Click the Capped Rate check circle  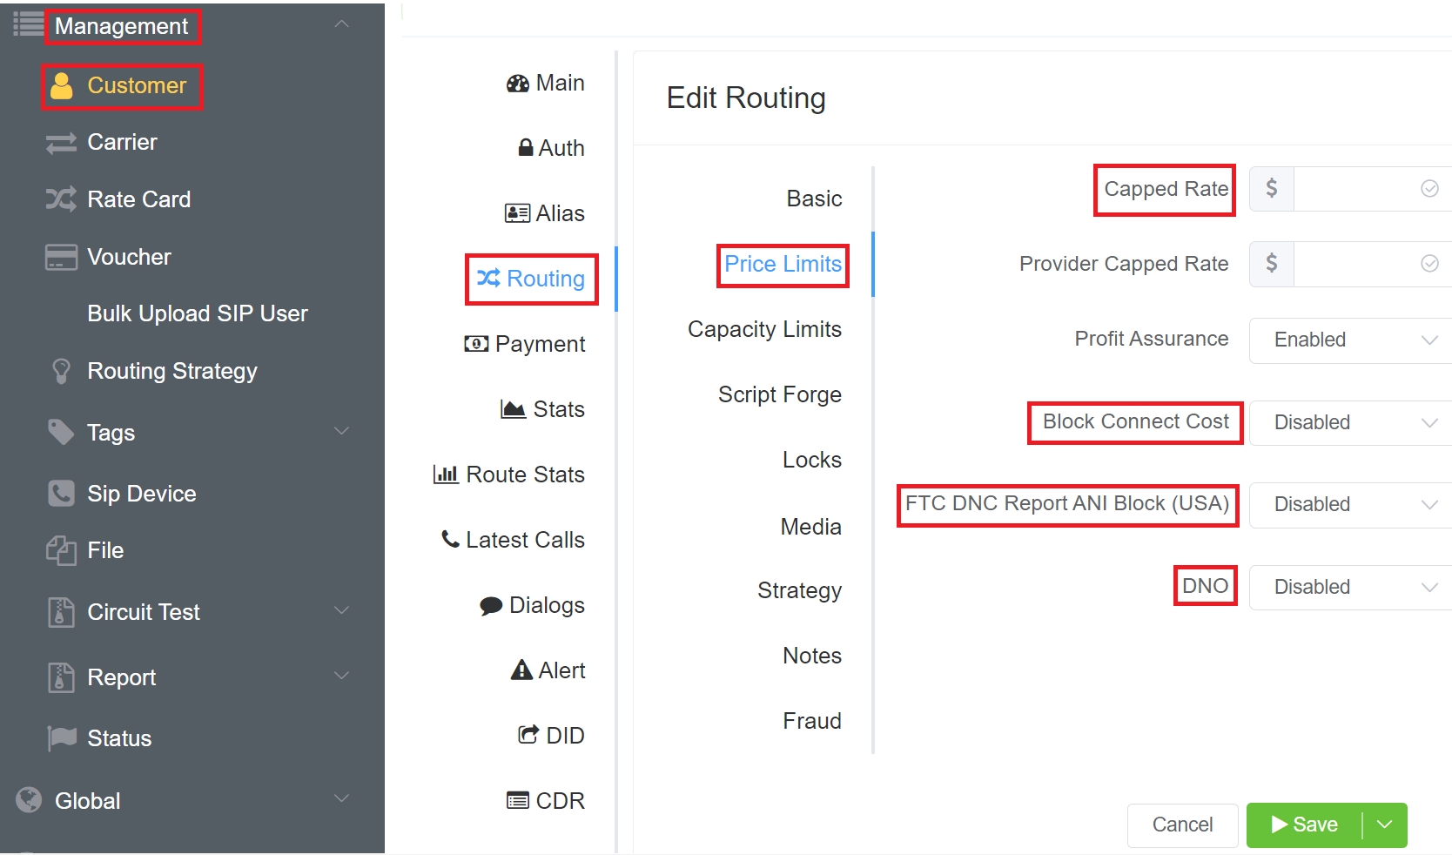[x=1429, y=189]
